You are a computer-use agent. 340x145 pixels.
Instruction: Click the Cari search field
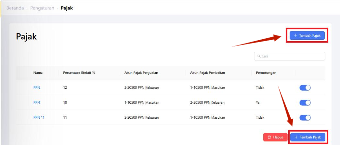pyautogui.click(x=290, y=56)
